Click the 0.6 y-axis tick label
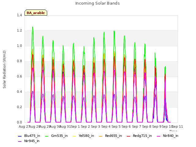 (19, 76)
